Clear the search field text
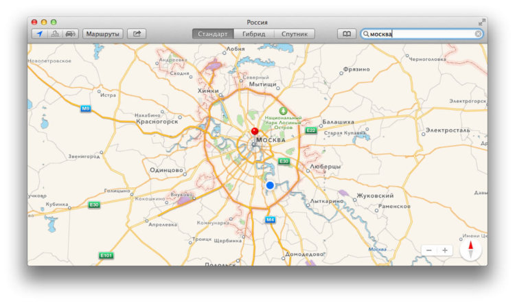The height and width of the screenshot is (304, 515). click(x=478, y=34)
